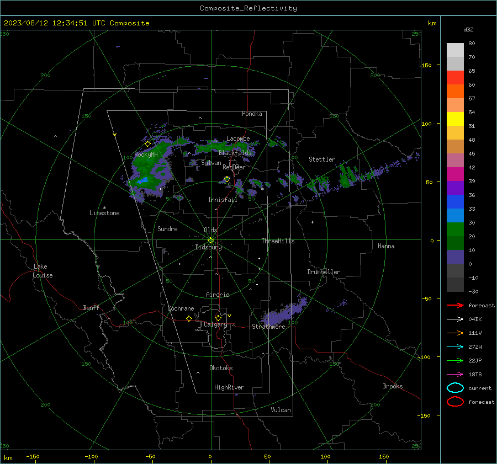Image resolution: width=497 pixels, height=464 pixels.
Task: Click the Composite_Reflectivity title
Action: (x=248, y=8)
